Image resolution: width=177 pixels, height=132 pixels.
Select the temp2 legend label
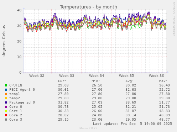pyautogui.click(x=15, y=98)
